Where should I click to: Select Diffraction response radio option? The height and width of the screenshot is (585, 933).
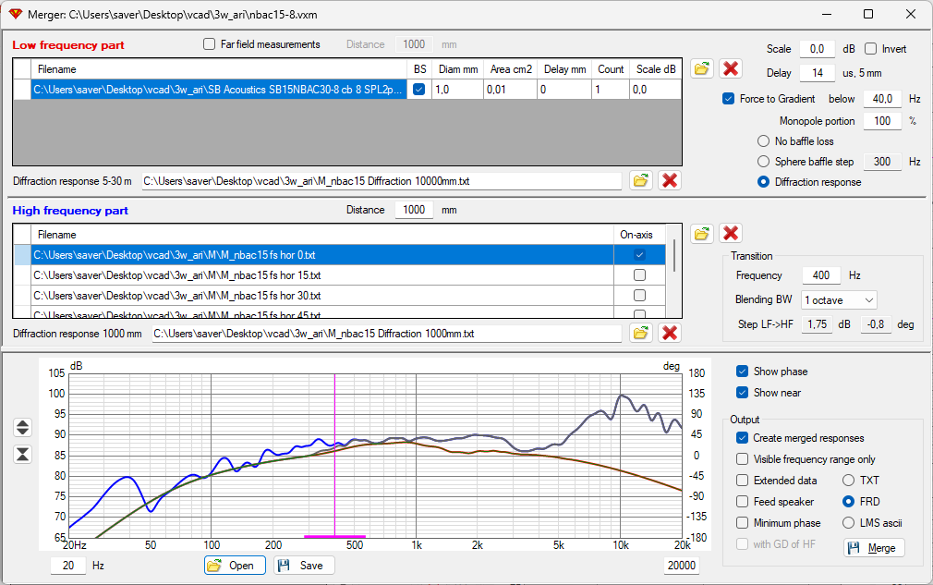[x=763, y=182]
